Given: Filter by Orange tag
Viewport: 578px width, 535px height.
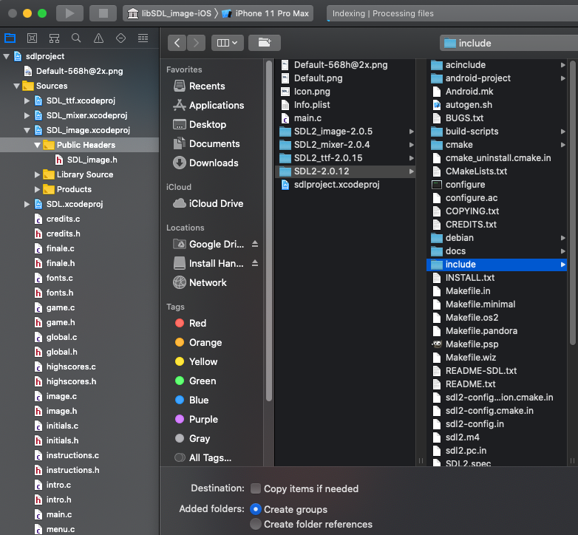Looking at the screenshot, I should pyautogui.click(x=198, y=342).
